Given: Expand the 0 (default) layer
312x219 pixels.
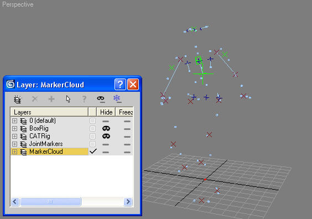Looking at the screenshot, I should 14,121.
